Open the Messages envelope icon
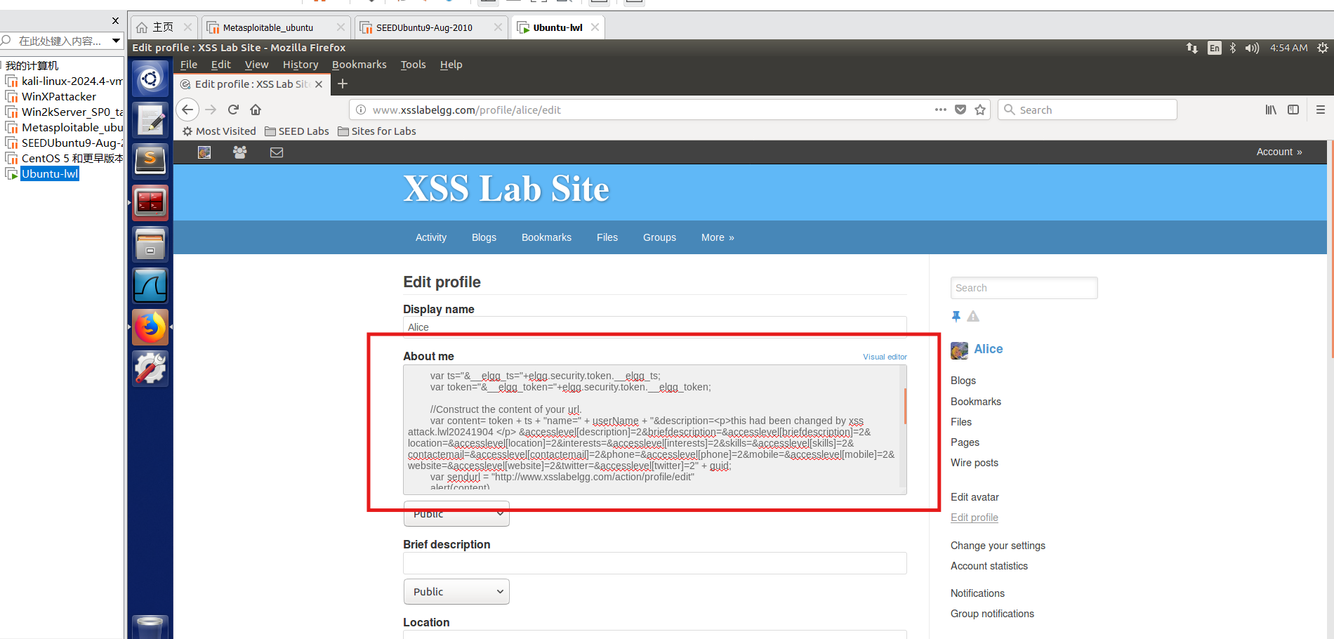1334x639 pixels. (x=277, y=152)
